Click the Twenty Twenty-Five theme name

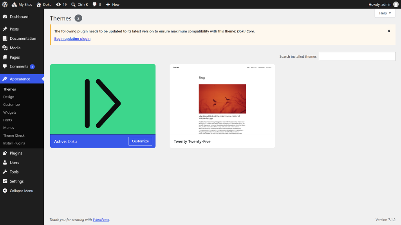point(192,141)
